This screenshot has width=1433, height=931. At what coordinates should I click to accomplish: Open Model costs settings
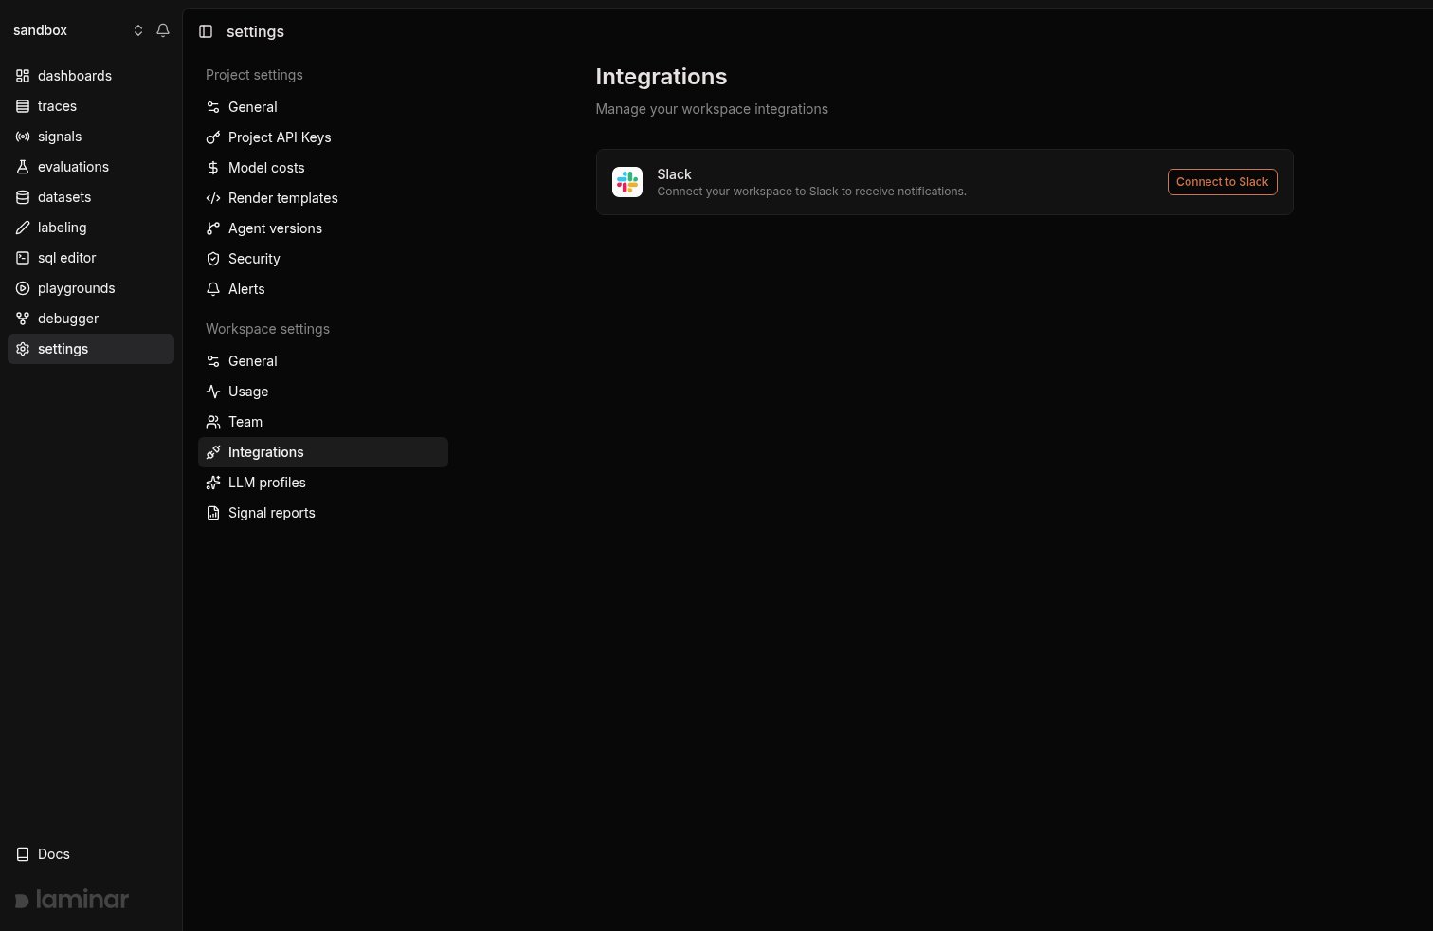point(323,168)
